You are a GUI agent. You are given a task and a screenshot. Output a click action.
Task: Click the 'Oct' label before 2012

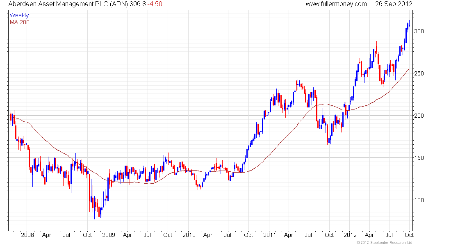click(x=329, y=235)
